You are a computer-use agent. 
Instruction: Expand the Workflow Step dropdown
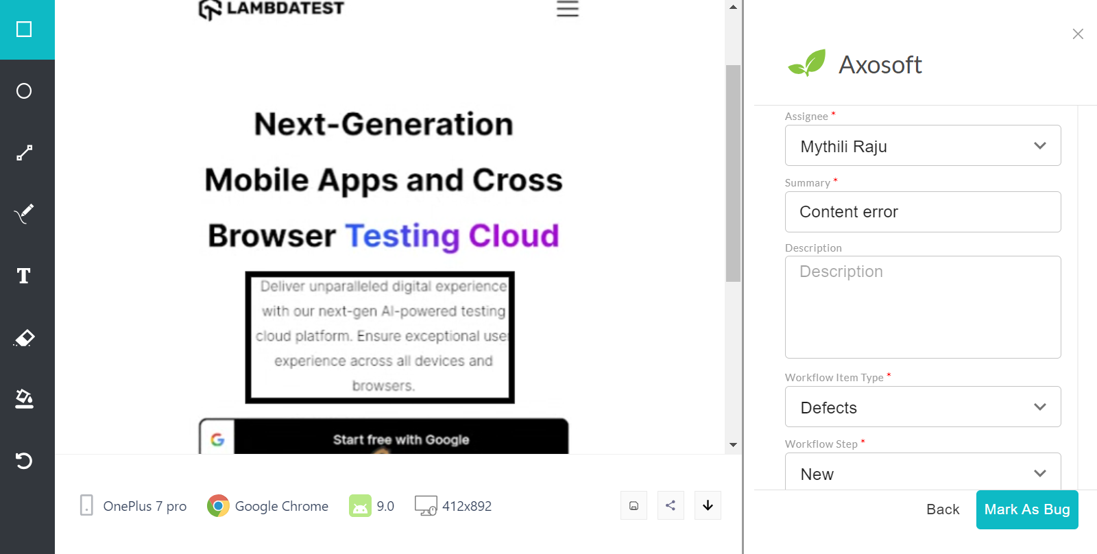pos(922,473)
